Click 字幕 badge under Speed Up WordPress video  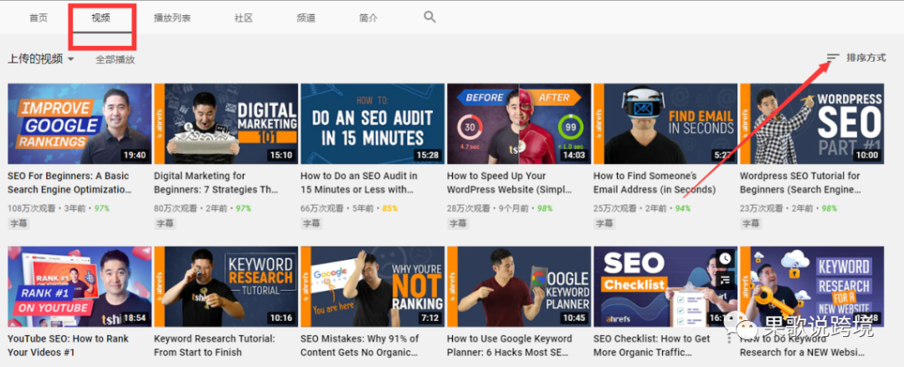point(458,223)
